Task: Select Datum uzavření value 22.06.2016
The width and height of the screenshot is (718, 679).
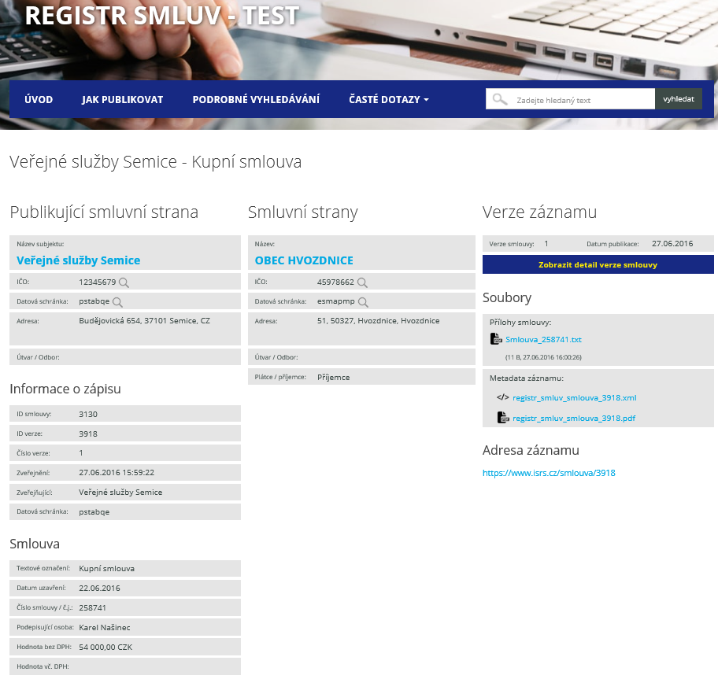Action: point(99,588)
